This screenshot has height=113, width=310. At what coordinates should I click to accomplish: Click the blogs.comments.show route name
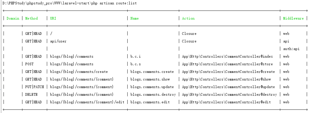pos(150,79)
